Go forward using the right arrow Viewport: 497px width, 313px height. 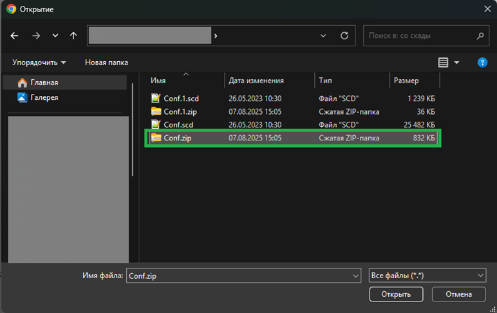coord(36,36)
